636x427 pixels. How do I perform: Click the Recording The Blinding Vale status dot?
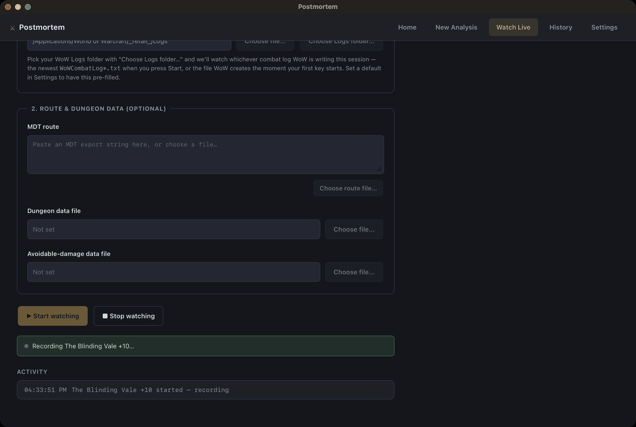click(x=26, y=346)
